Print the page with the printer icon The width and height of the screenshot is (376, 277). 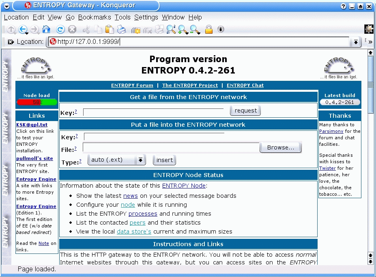(122, 30)
